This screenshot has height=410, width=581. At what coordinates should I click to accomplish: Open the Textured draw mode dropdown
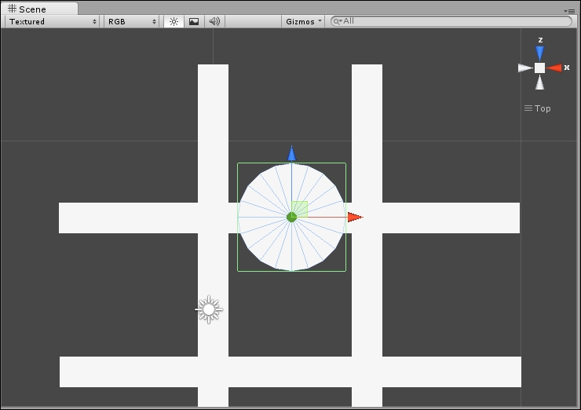[x=53, y=21]
